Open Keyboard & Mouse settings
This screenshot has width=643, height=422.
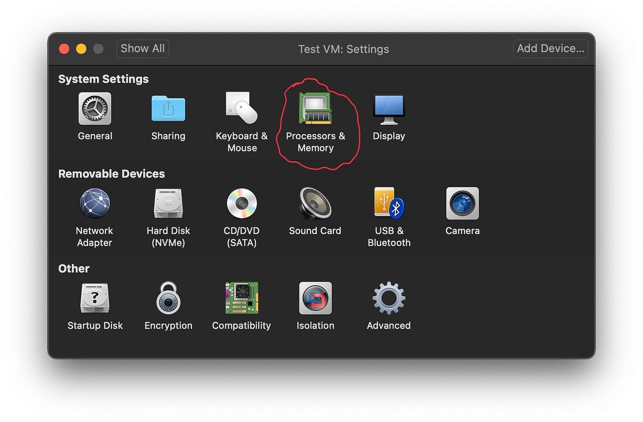point(242,109)
